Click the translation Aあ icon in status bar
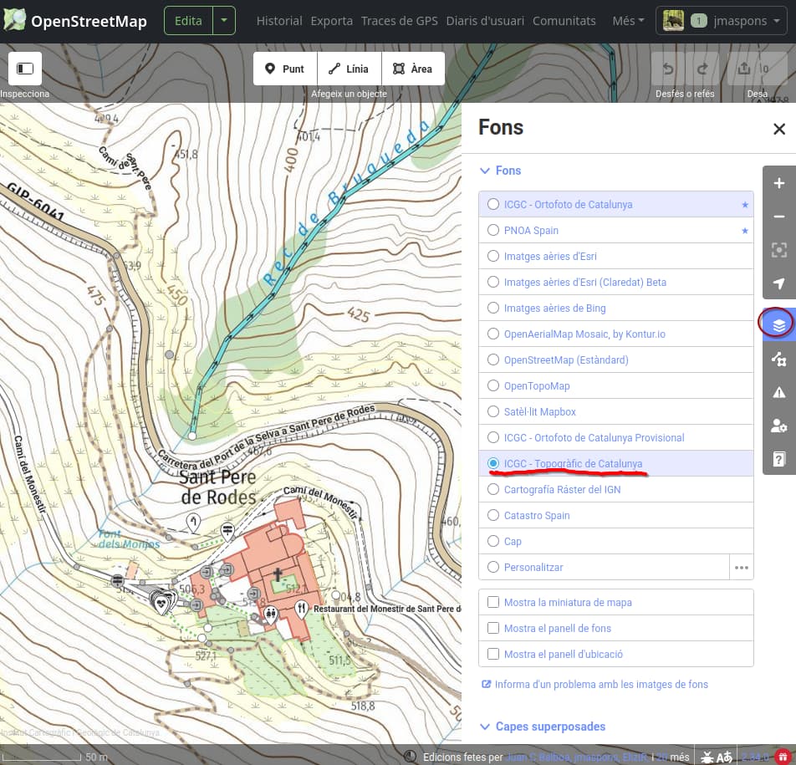Screen dimensions: 796x765 pos(724,757)
